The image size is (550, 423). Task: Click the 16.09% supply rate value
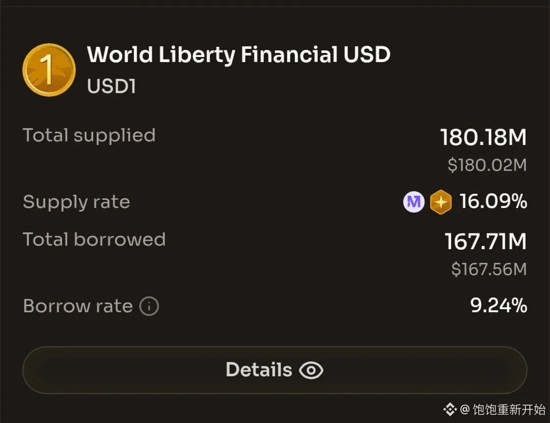point(493,202)
